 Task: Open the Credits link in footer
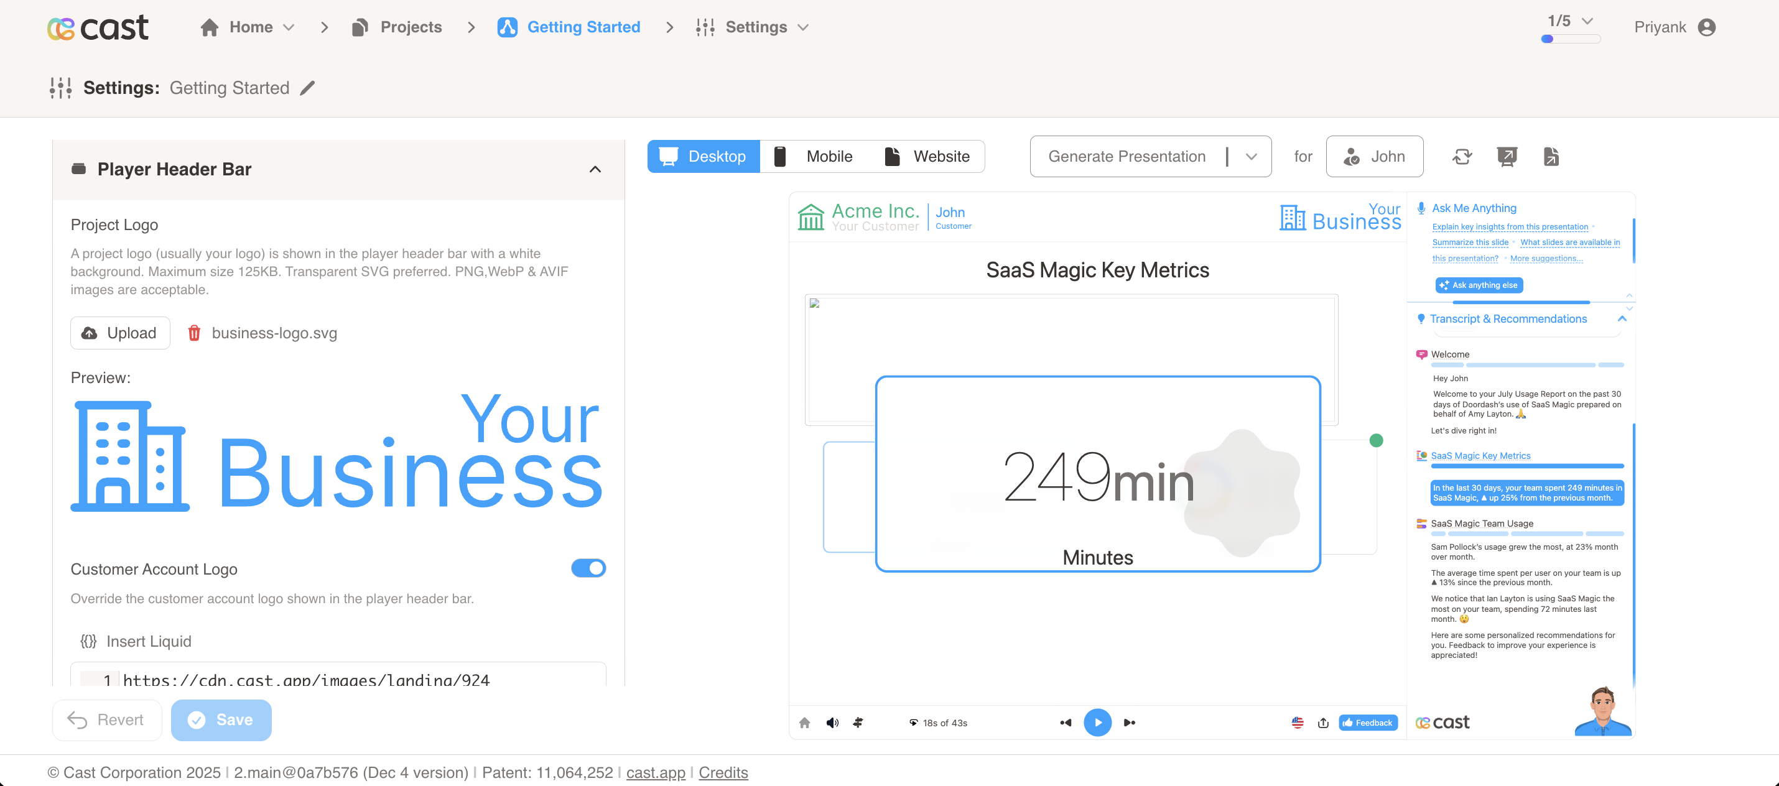(722, 772)
